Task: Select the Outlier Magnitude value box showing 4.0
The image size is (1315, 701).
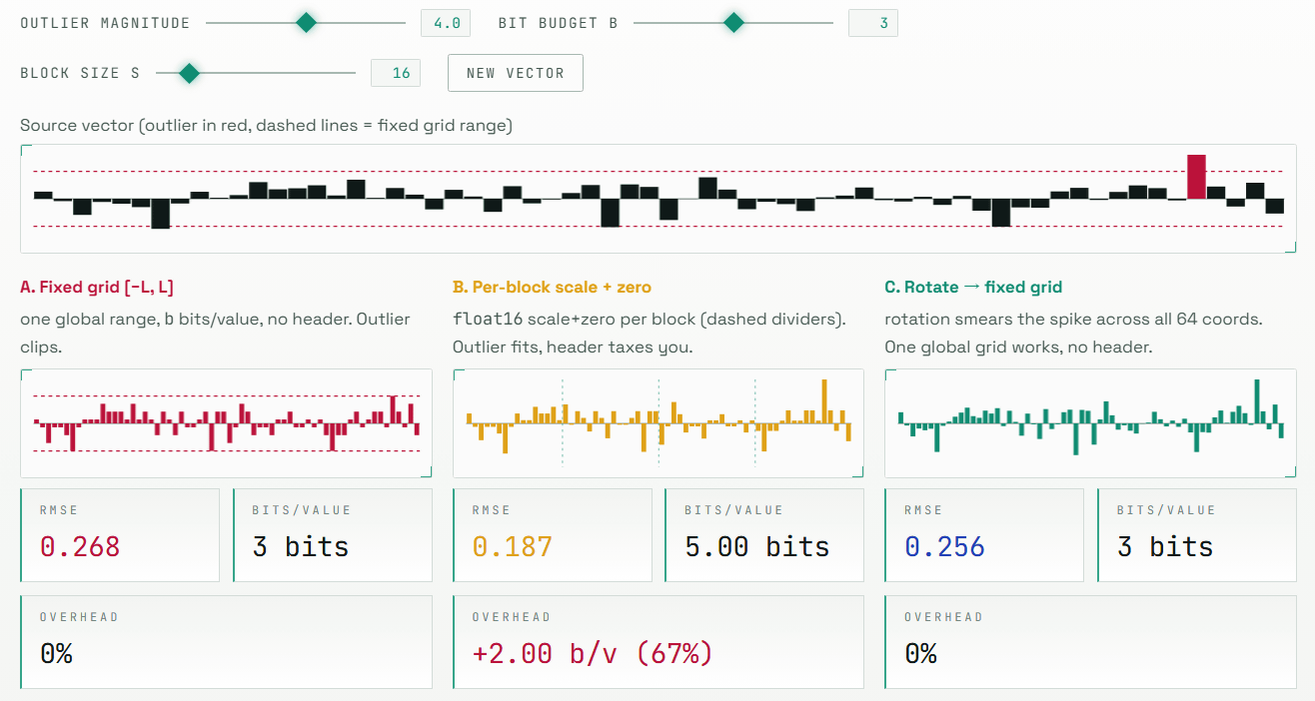Action: (441, 23)
